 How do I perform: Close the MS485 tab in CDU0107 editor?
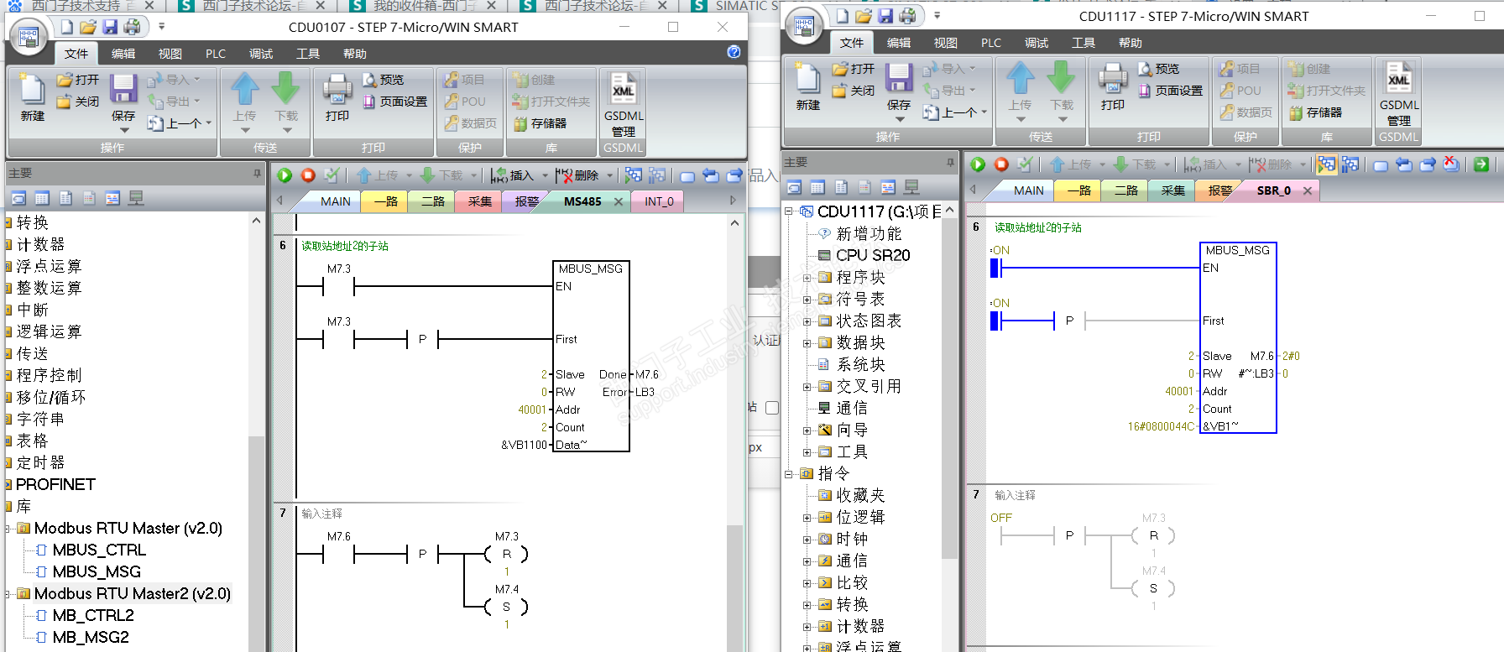pyautogui.click(x=619, y=201)
